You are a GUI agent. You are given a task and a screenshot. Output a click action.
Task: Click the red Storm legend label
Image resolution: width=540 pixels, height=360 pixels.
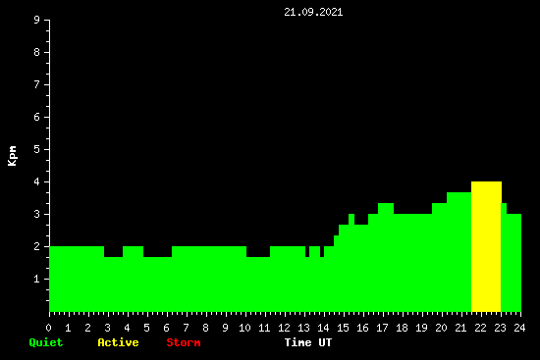pos(184,342)
